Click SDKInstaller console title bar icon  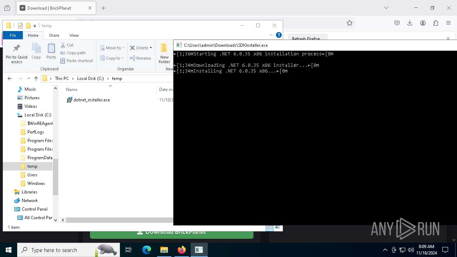[x=179, y=45]
